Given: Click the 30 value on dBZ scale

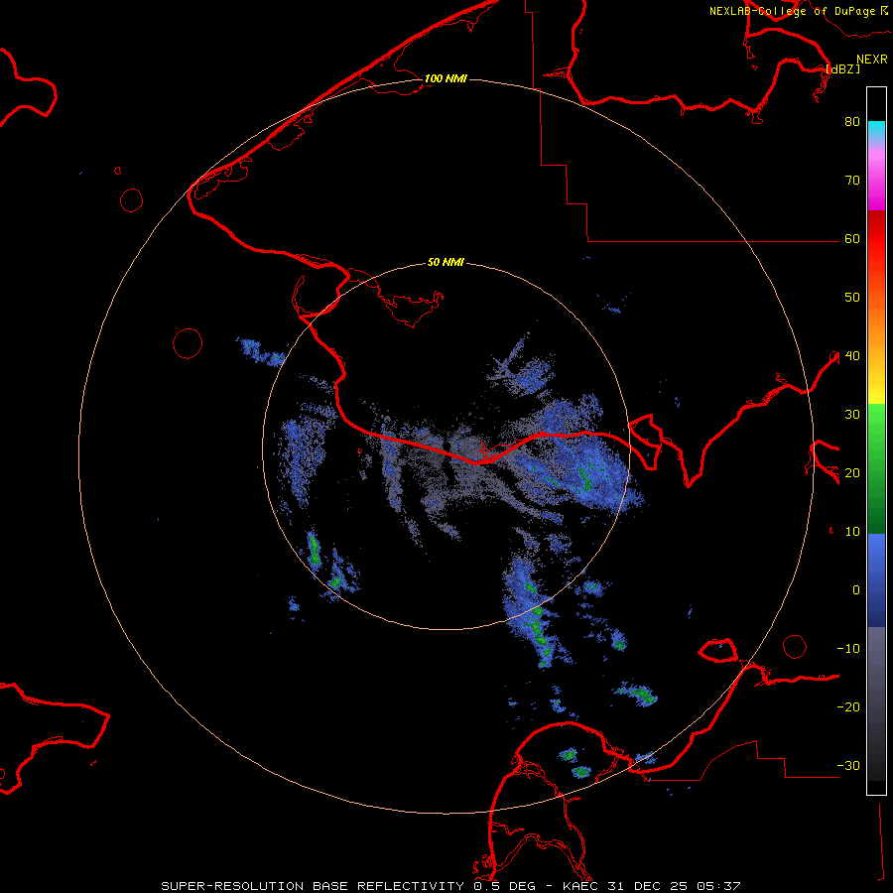Looking at the screenshot, I should click(852, 414).
